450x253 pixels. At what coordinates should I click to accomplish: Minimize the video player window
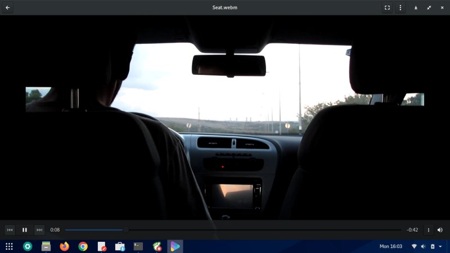tap(416, 8)
